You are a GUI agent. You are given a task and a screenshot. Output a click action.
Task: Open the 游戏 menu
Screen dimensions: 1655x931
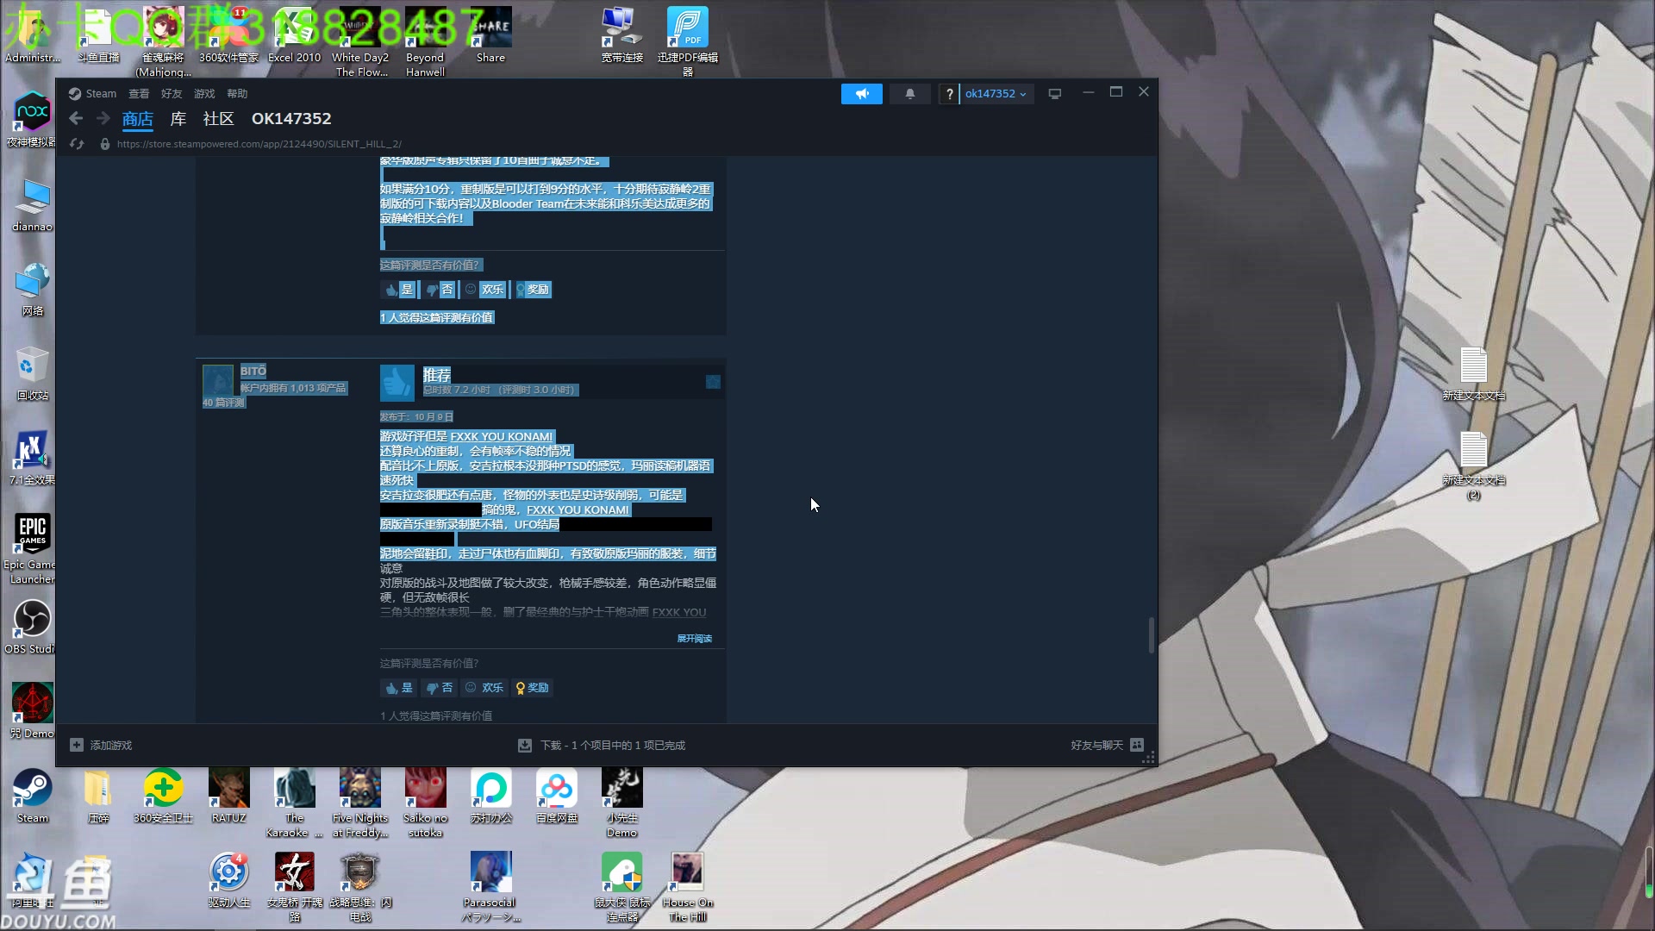click(204, 94)
